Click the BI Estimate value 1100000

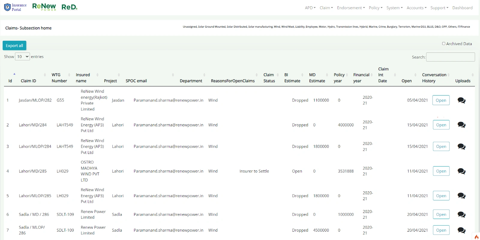321,100
